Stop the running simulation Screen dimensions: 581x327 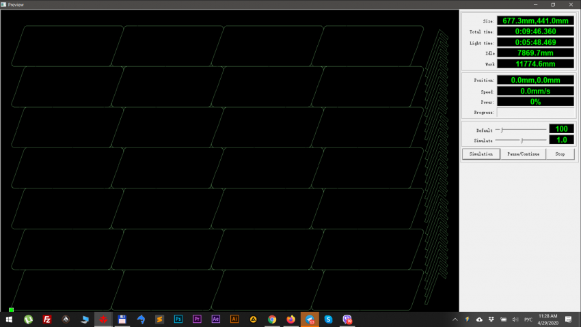click(x=560, y=154)
